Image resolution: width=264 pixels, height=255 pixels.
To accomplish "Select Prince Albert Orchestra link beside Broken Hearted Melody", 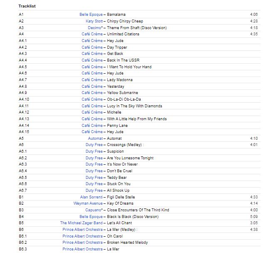I will click(82, 243).
